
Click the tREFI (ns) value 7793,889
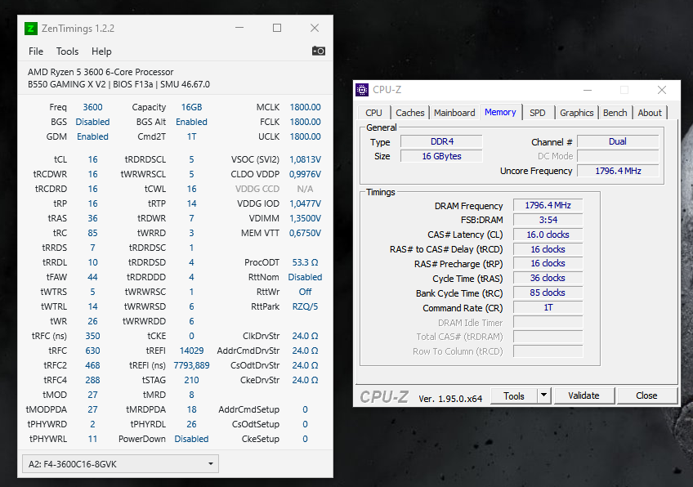pyautogui.click(x=191, y=365)
